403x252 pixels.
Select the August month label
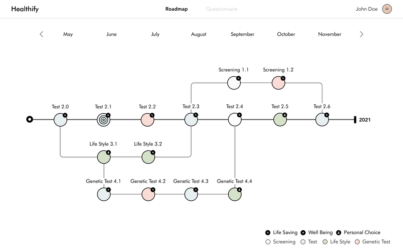(x=199, y=34)
